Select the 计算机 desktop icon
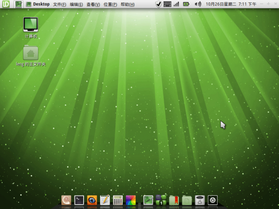Screen dimensions: 279x209 31,28
